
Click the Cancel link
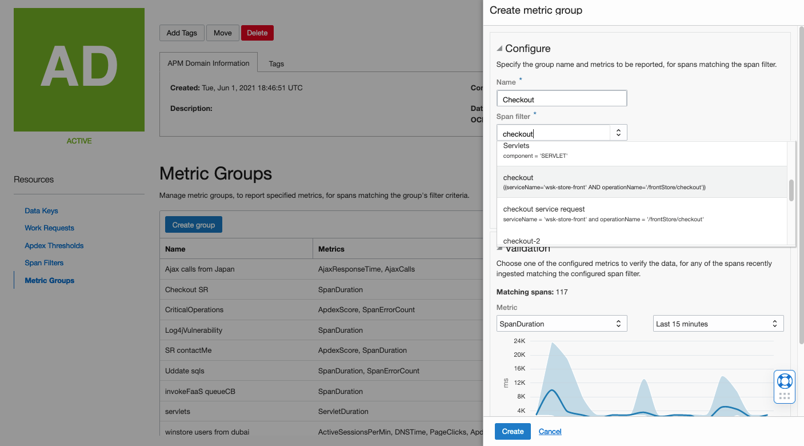coord(550,431)
